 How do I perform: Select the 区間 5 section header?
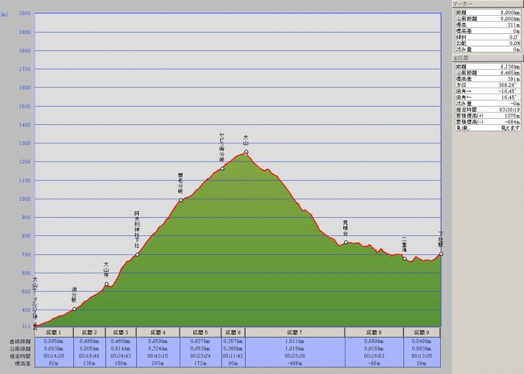(x=200, y=332)
